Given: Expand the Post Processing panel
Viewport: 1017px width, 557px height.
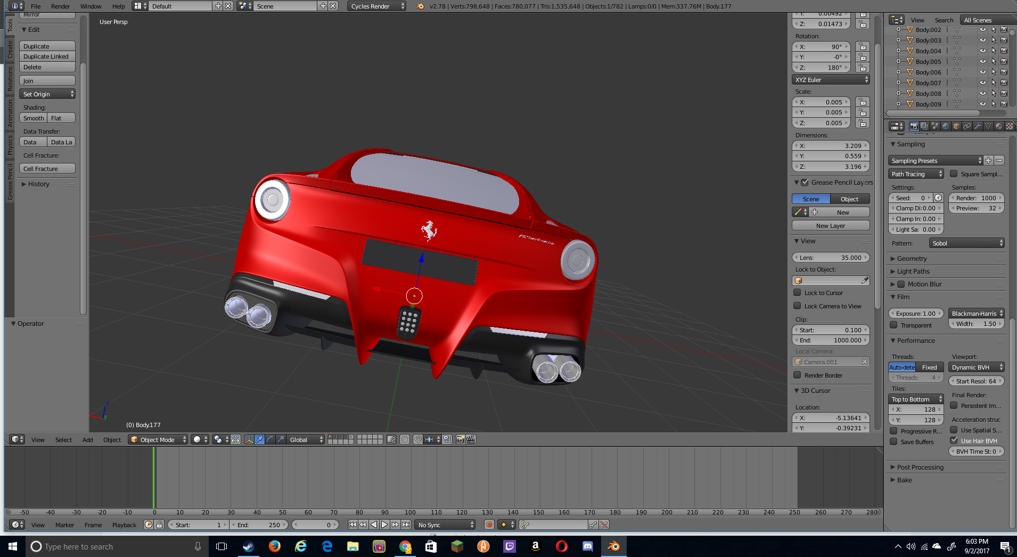Looking at the screenshot, I should tap(920, 467).
